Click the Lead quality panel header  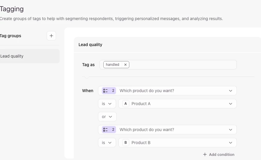coord(90,45)
